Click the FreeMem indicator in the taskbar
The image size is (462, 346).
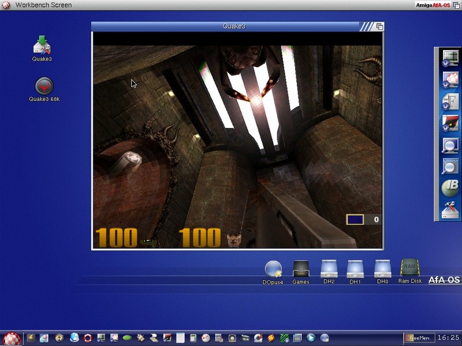click(417, 337)
